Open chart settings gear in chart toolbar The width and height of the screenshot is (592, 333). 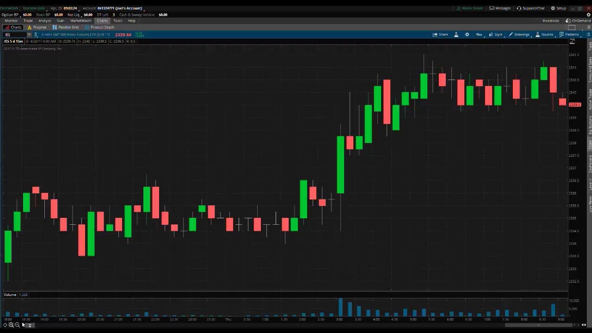point(467,34)
